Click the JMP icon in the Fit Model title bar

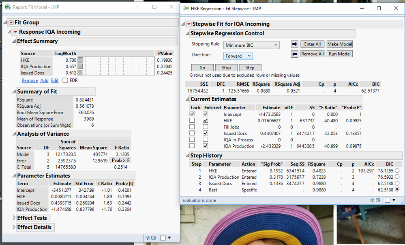(x=8, y=7)
